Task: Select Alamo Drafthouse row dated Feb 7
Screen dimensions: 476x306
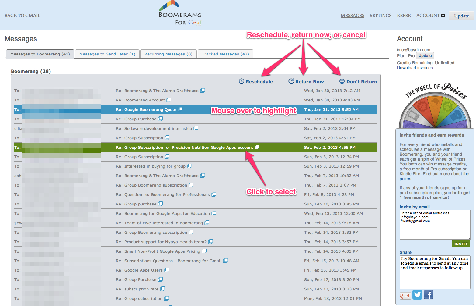Action: coord(196,176)
